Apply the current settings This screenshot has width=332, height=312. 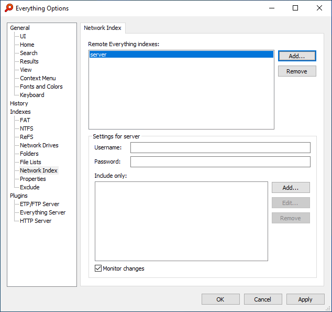[x=305, y=299]
